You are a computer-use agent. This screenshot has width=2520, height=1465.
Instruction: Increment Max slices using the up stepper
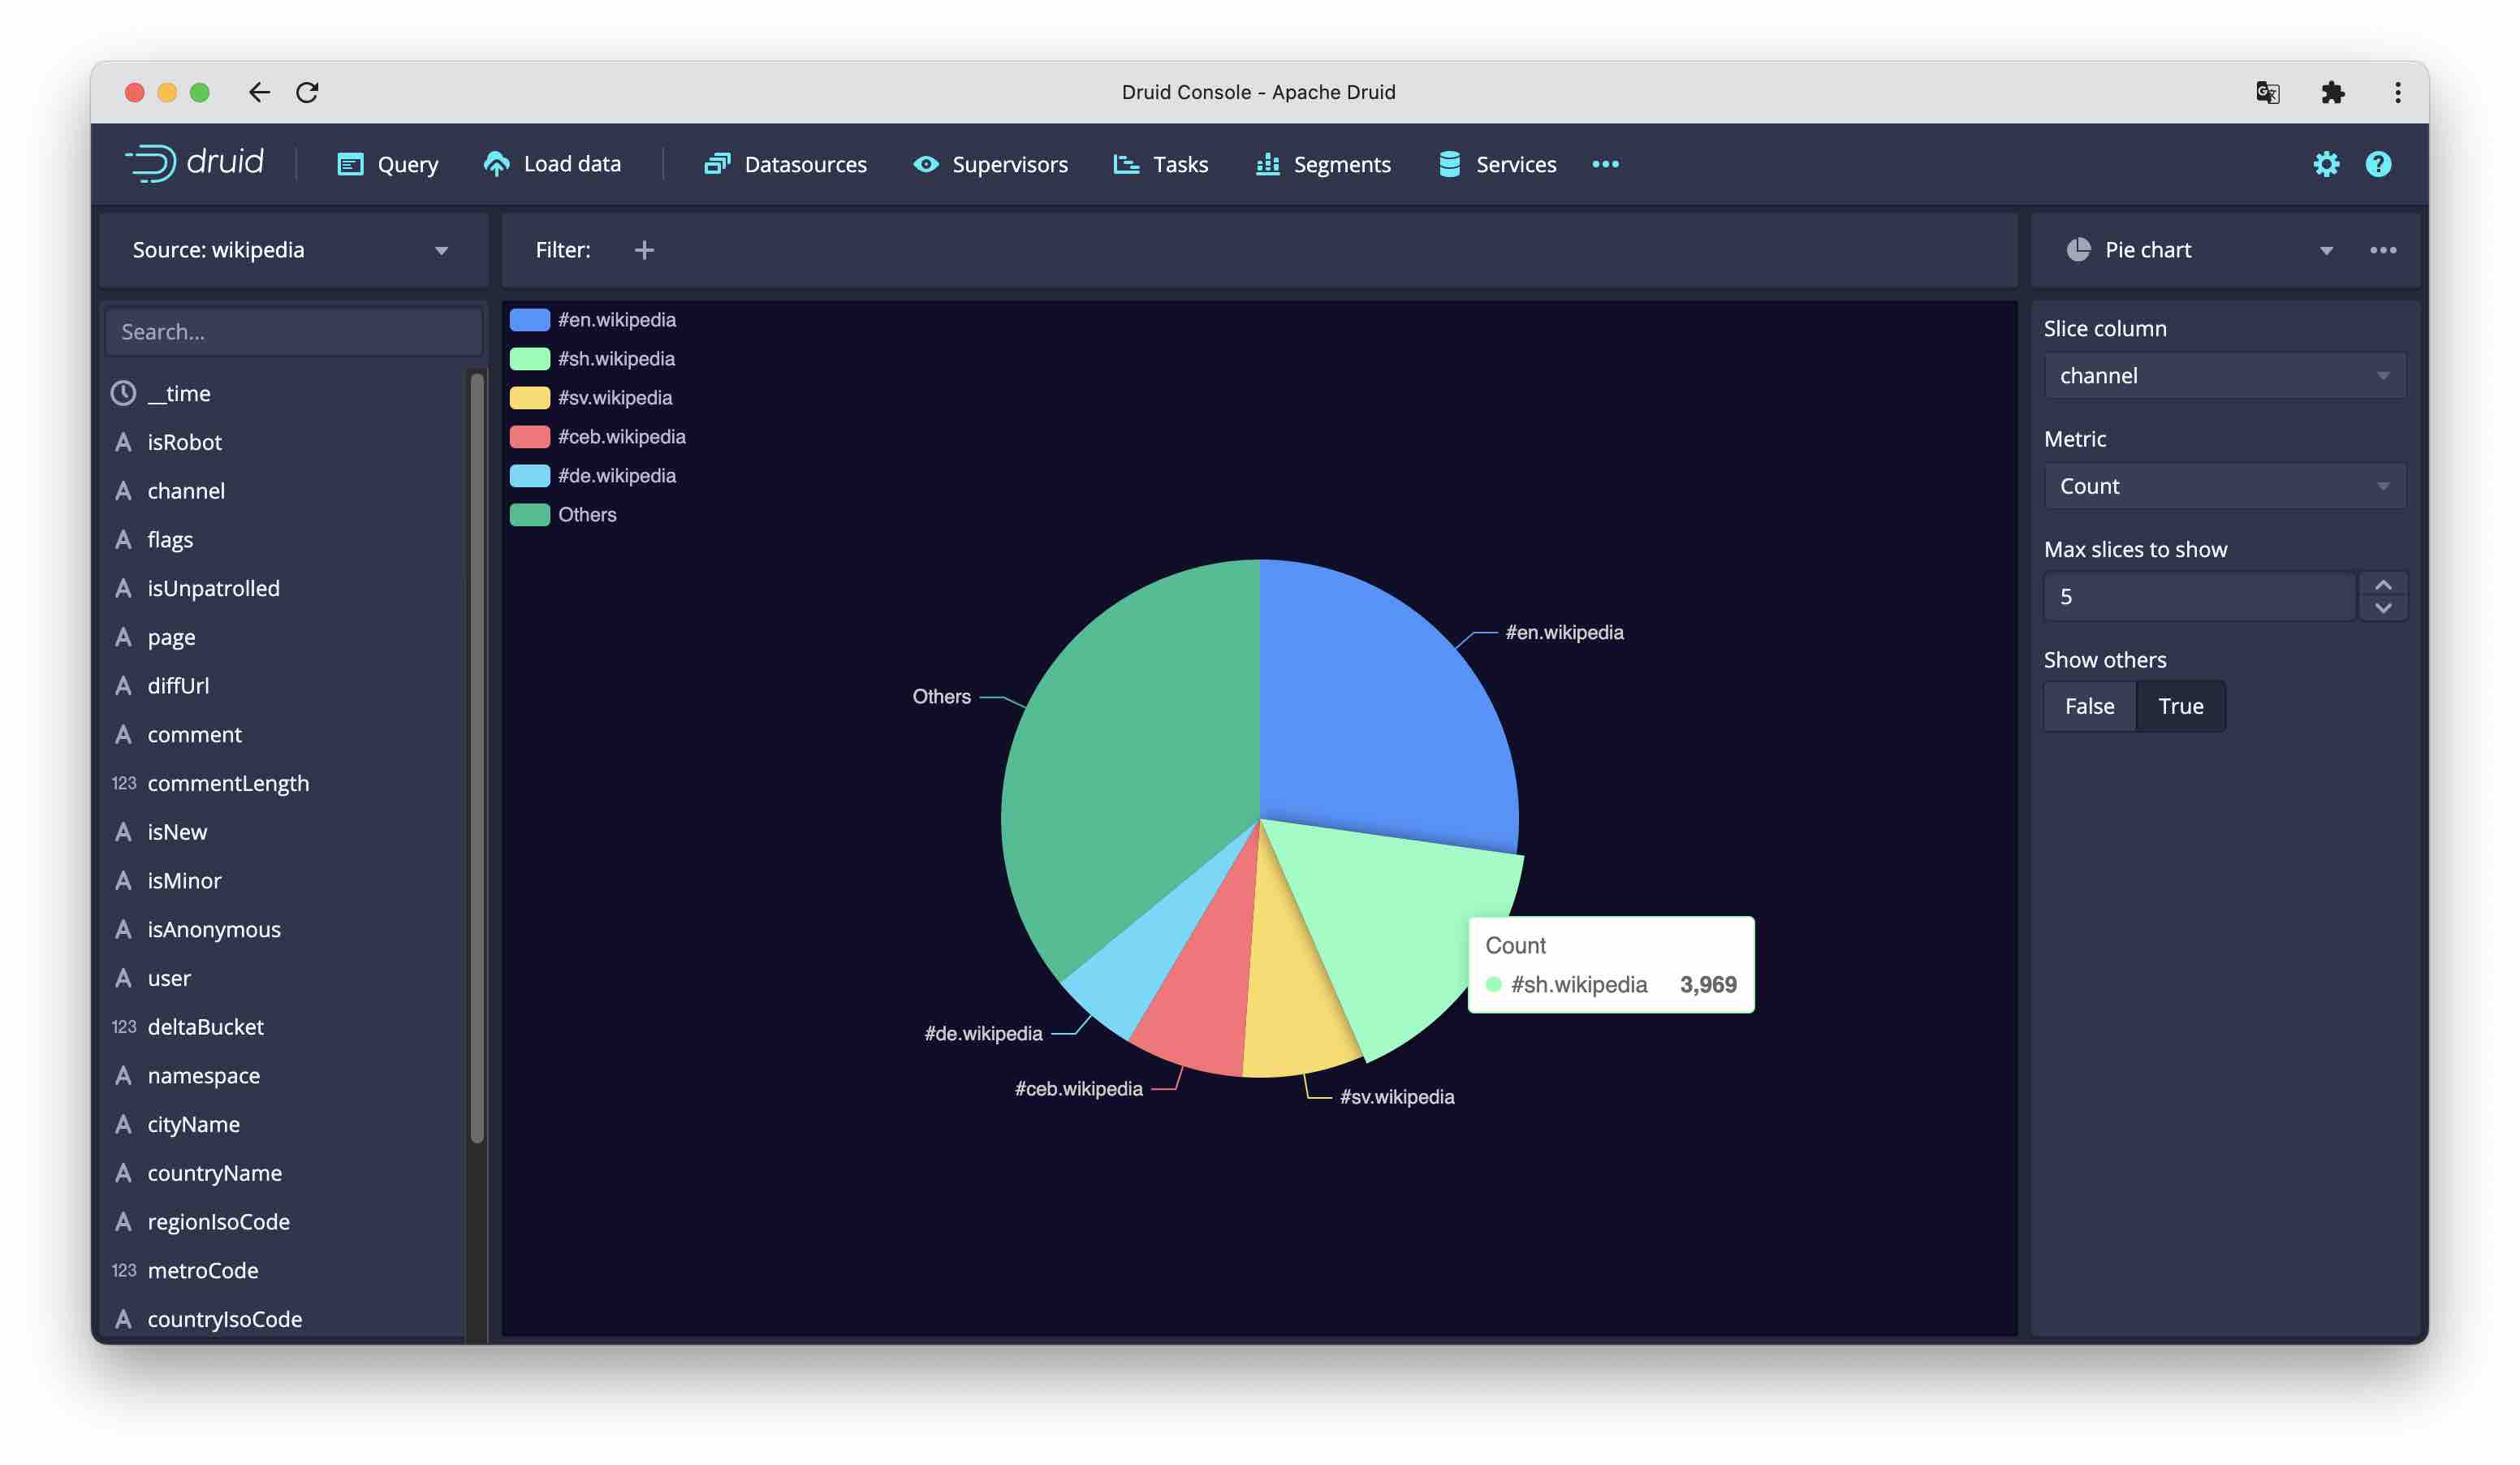2384,585
